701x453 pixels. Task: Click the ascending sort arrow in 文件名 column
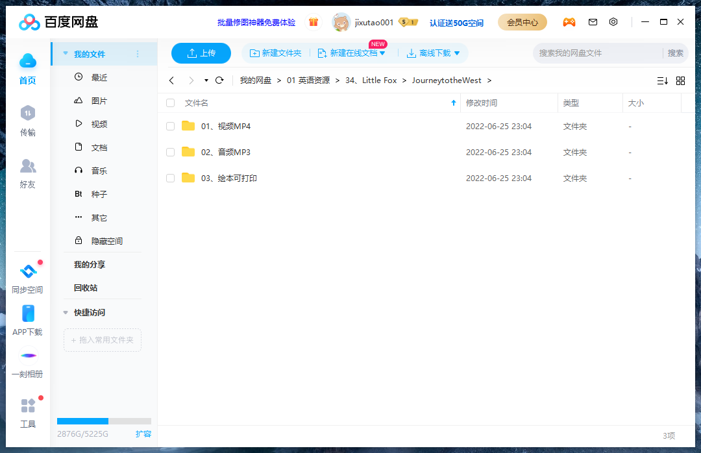[x=453, y=103]
